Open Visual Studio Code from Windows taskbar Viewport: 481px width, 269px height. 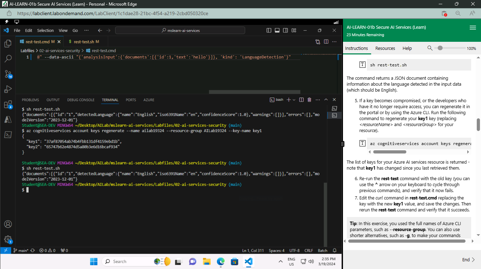248,261
